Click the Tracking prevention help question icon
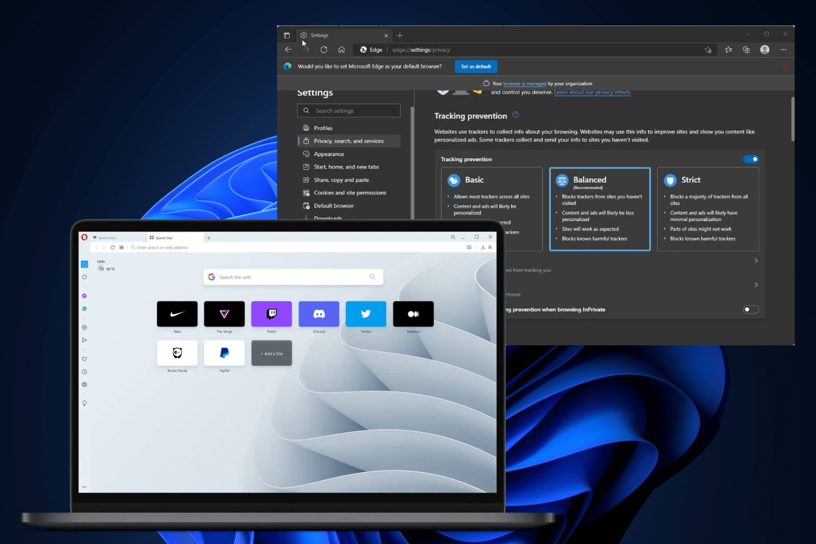 (516, 115)
